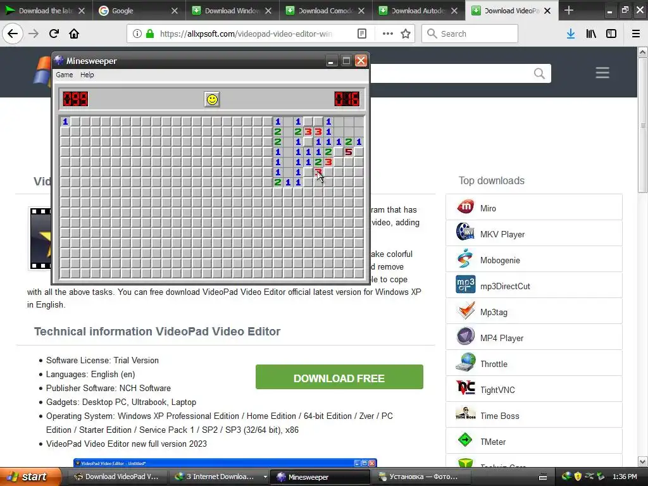Close the Download Comodo tab
The width and height of the screenshot is (648, 486).
pyautogui.click(x=361, y=11)
